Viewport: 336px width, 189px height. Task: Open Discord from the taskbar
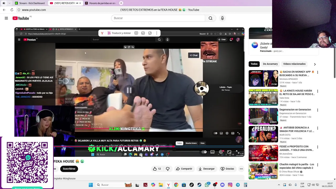click(222, 185)
